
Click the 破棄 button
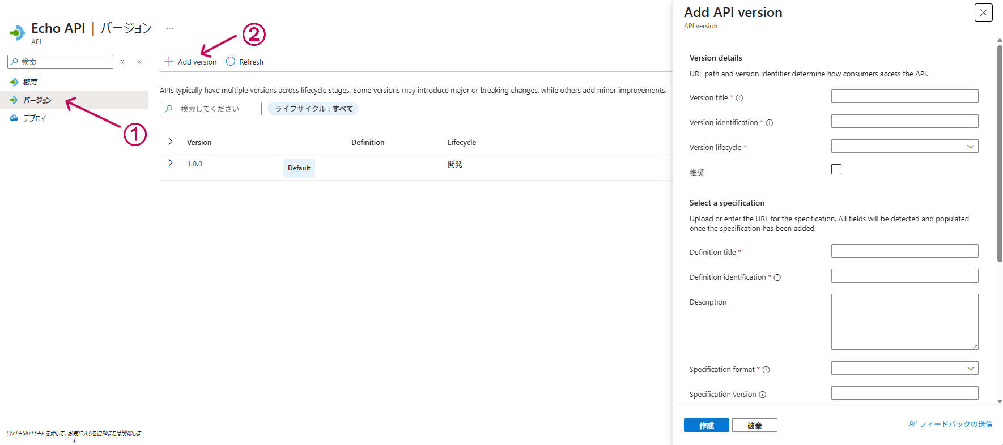coord(754,426)
